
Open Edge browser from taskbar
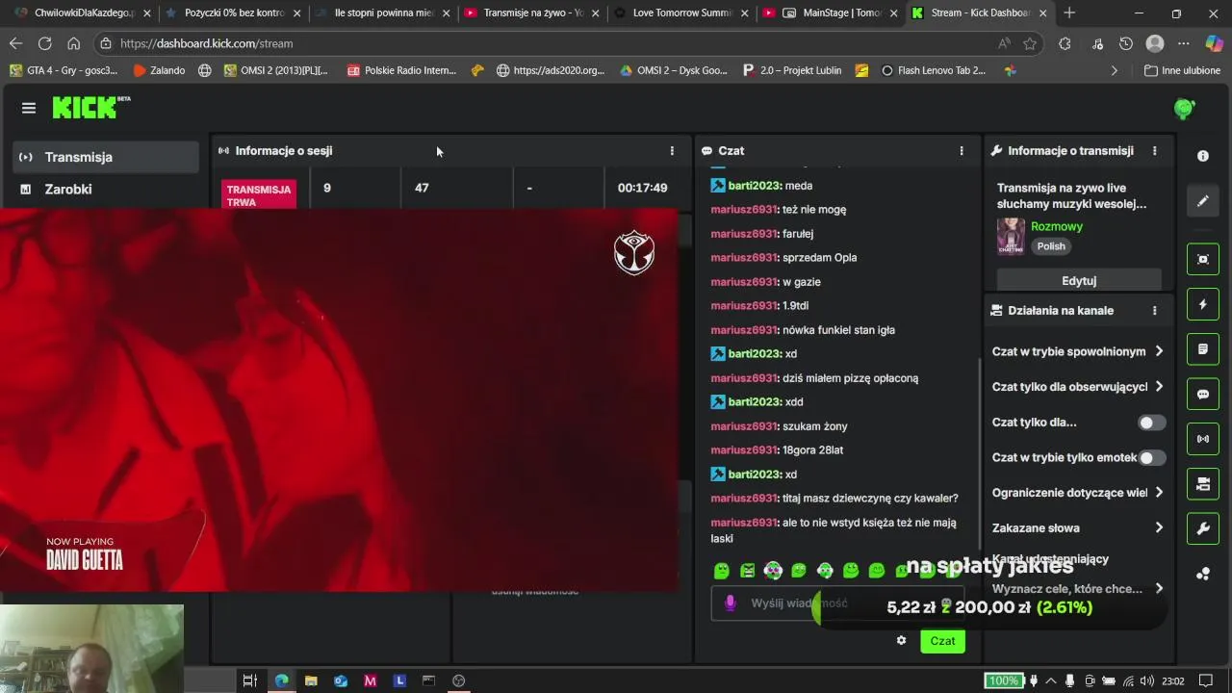click(x=281, y=680)
